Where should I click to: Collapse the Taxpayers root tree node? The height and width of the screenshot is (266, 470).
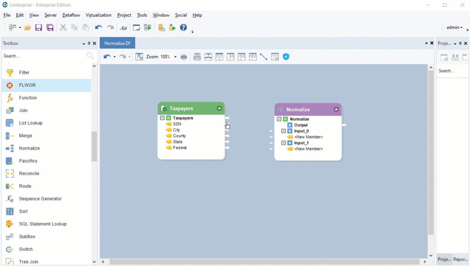162,118
